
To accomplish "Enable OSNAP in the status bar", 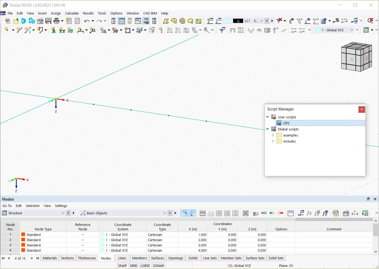I will pos(158,266).
